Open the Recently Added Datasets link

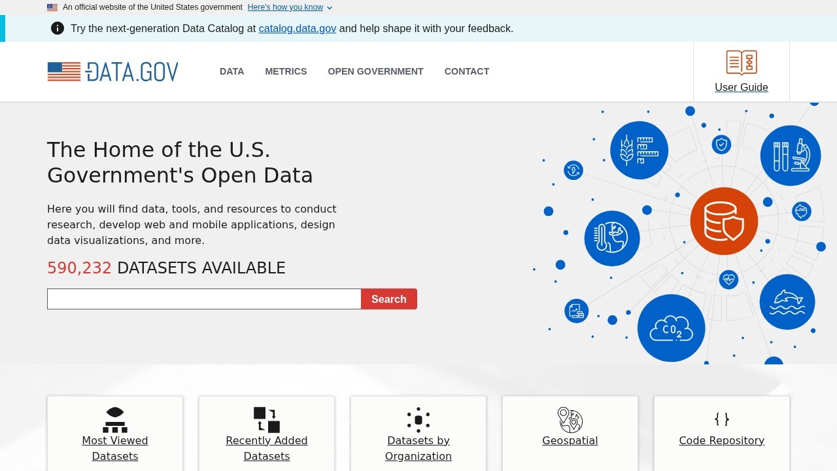click(267, 448)
